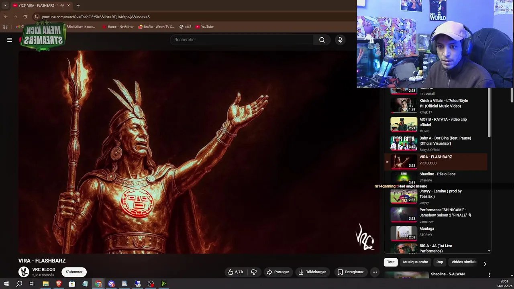Pause the video by clicking the player

point(199,152)
